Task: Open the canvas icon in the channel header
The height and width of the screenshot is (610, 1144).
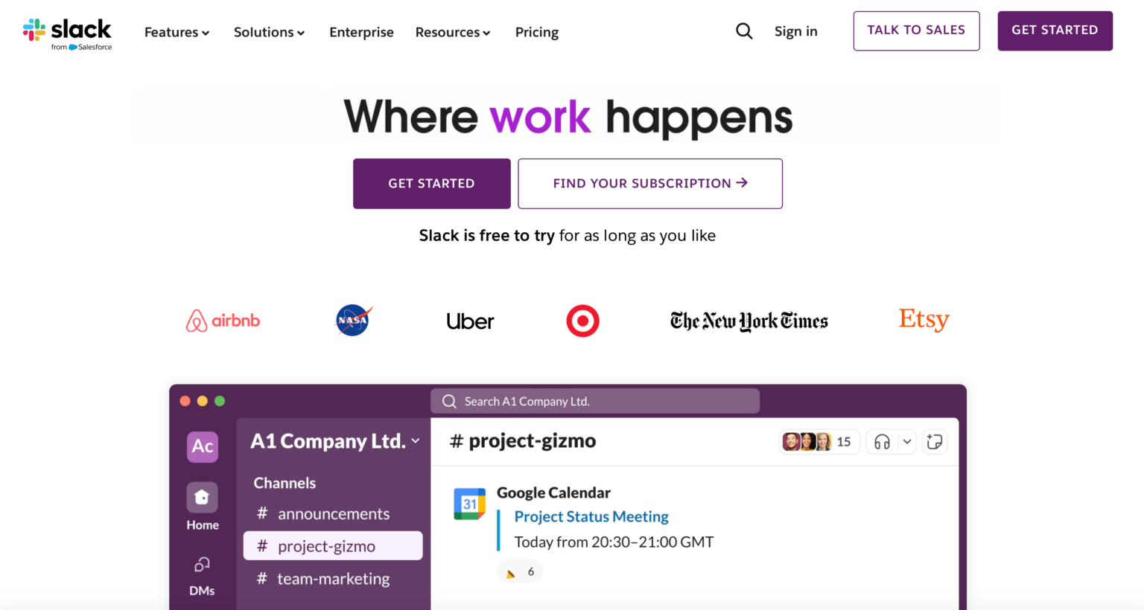Action: pyautogui.click(x=935, y=441)
